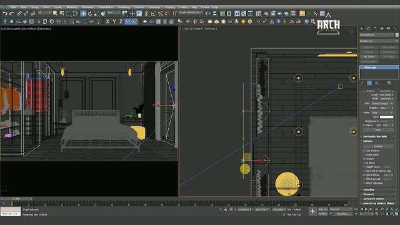Open the selection filter dropdown in toolbar

point(44,12)
